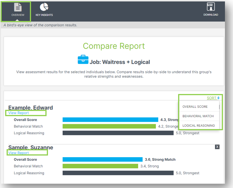The height and width of the screenshot is (188, 233).
Task: Click the Key Insights pie chart icon
Action: click(x=44, y=7)
